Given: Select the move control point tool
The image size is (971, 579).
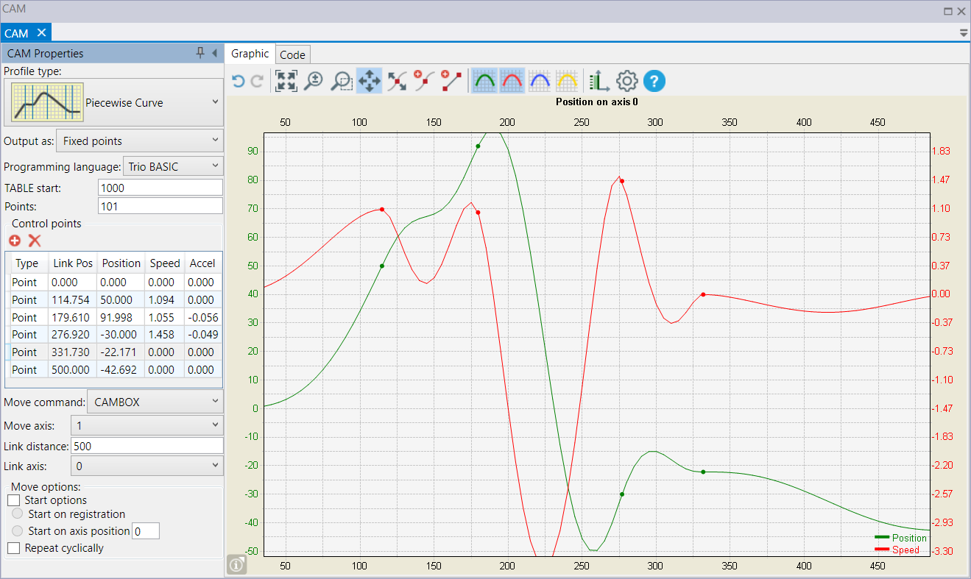Looking at the screenshot, I should [x=396, y=80].
